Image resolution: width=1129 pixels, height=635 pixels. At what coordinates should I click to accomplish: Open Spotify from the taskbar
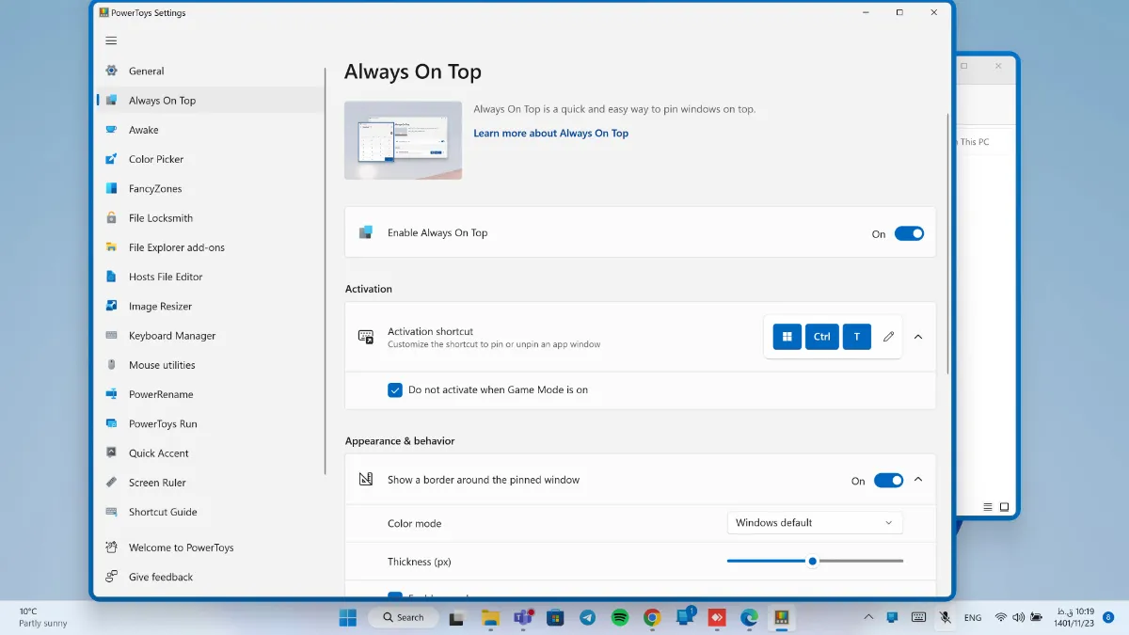[620, 617]
